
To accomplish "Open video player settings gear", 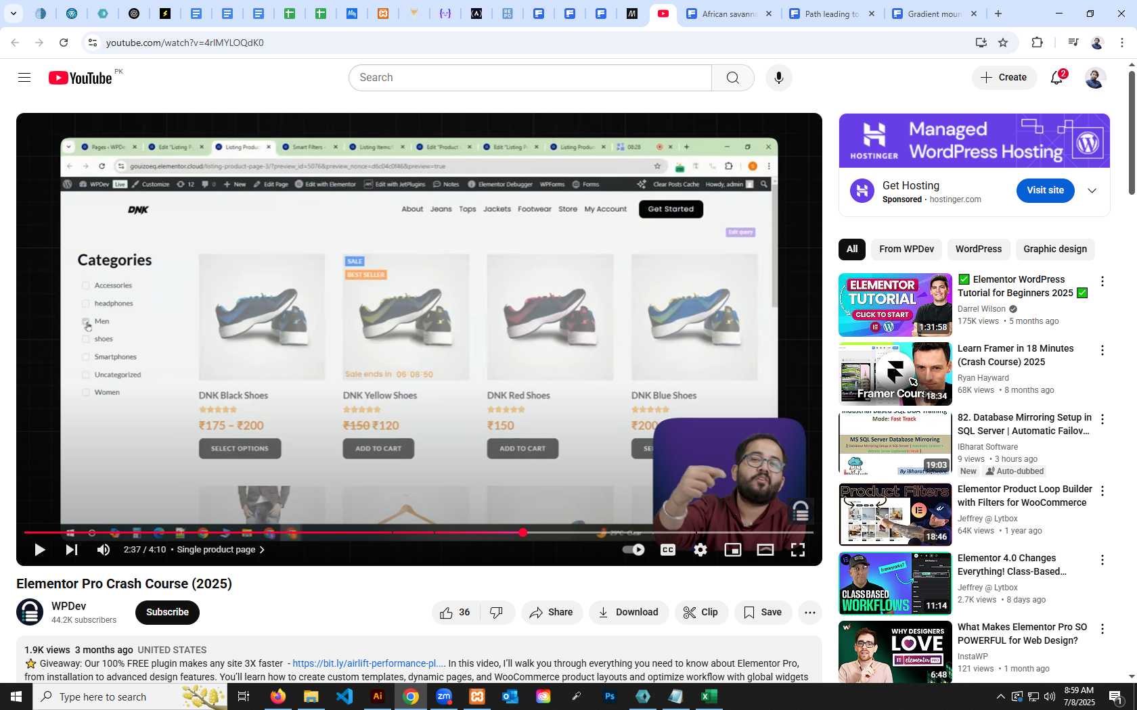I will tap(700, 550).
